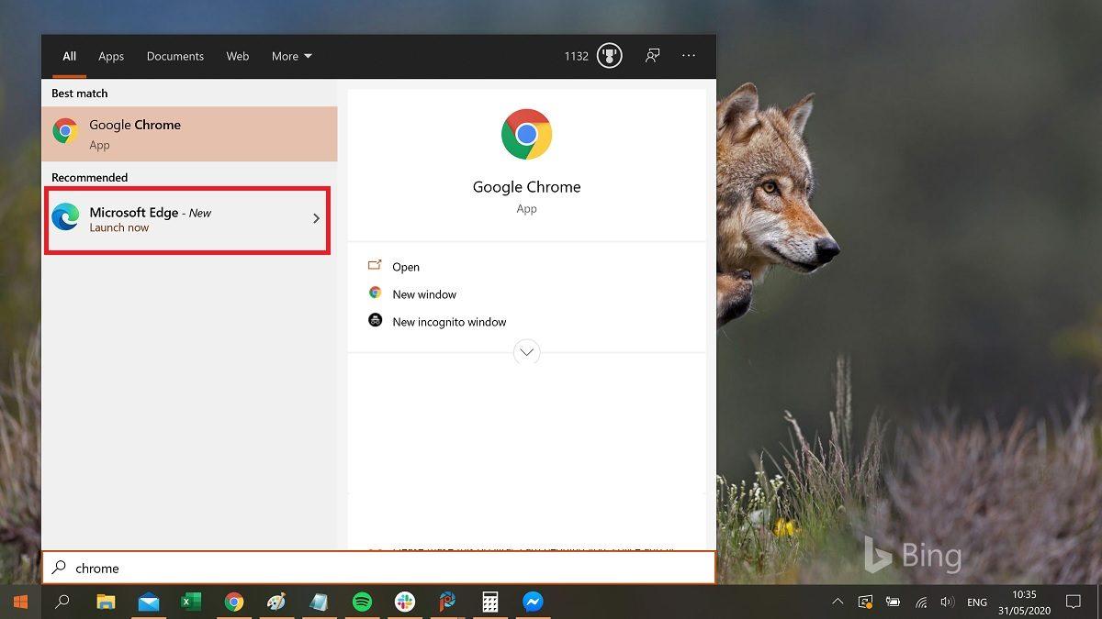Expand the Microsoft Edge recommendation arrow
Image resolution: width=1102 pixels, height=619 pixels.
tap(317, 220)
